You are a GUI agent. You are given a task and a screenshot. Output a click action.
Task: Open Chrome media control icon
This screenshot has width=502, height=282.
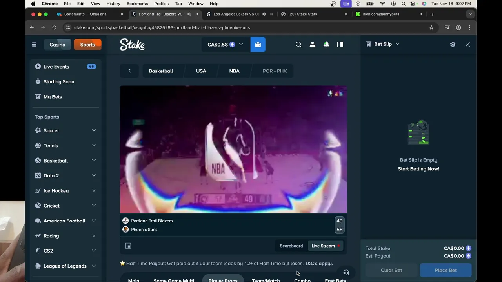(x=447, y=27)
